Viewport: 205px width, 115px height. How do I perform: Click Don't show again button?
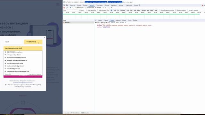click(x=128, y=2)
